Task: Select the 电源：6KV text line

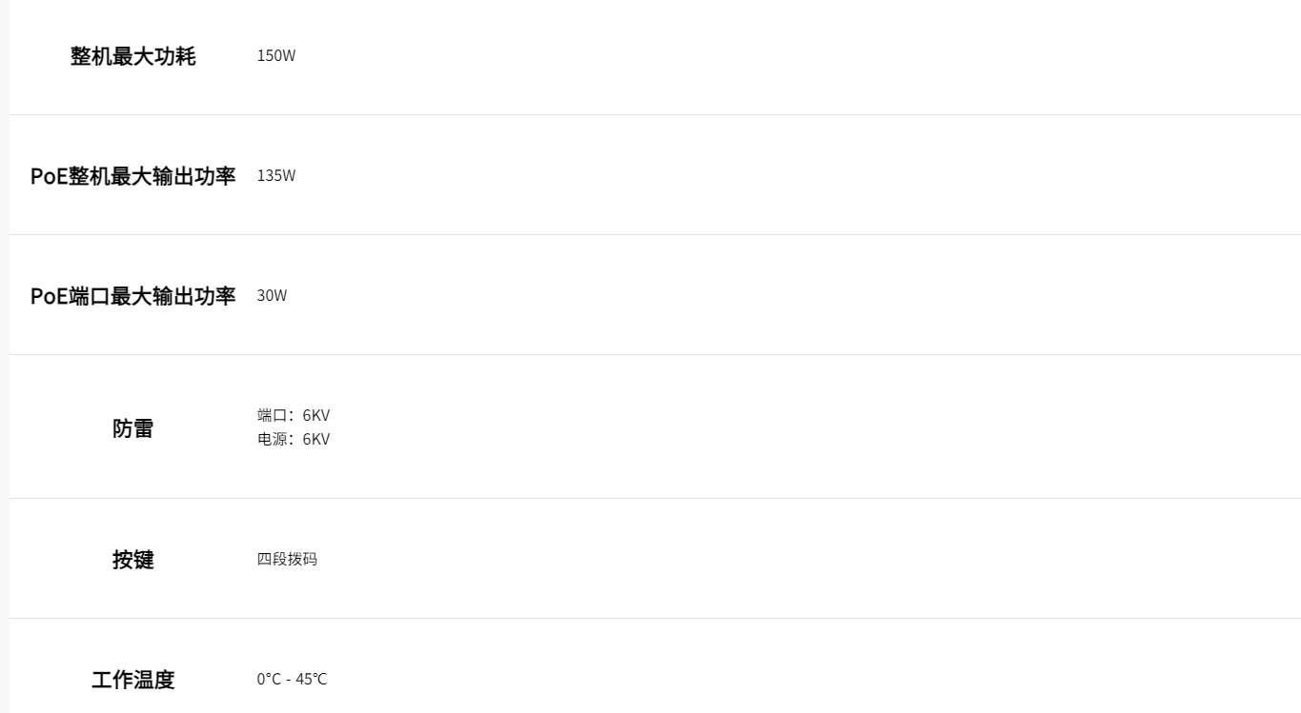Action: coord(294,439)
